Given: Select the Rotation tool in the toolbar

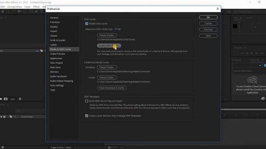Looking at the screenshot, I should (14, 12).
